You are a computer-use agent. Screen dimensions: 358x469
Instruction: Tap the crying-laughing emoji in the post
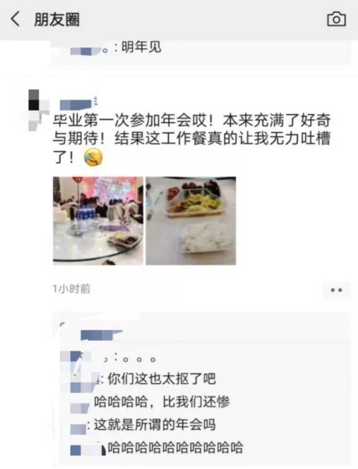click(93, 157)
